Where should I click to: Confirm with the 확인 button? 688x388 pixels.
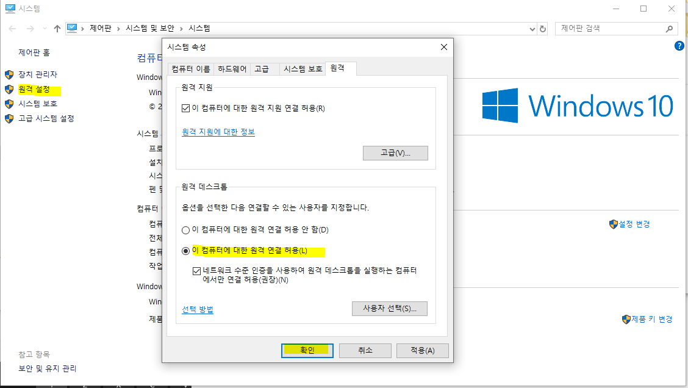(x=307, y=350)
